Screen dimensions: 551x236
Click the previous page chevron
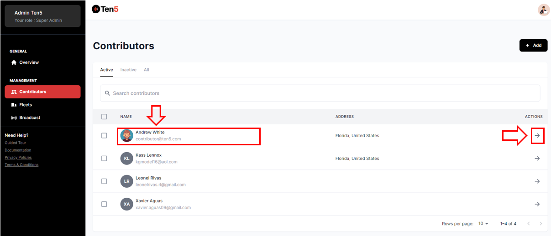(x=529, y=224)
